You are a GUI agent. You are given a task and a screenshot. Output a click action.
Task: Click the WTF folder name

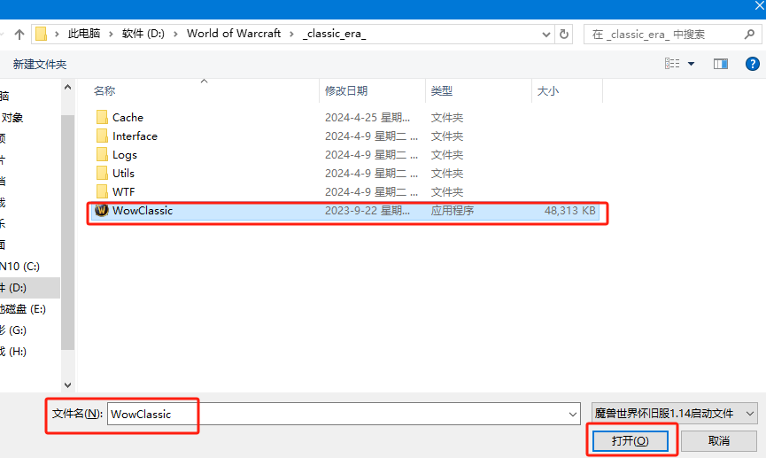(x=123, y=191)
